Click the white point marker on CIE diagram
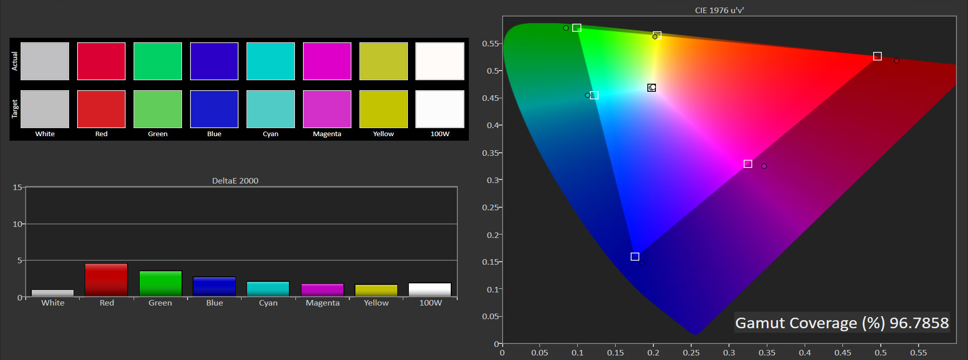Screen dimensions: 968x360 point(652,88)
